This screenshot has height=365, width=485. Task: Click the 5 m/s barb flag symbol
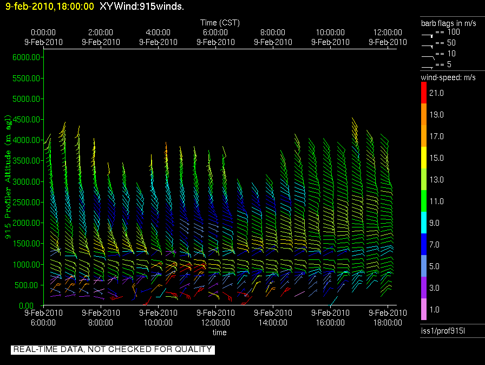[428, 67]
